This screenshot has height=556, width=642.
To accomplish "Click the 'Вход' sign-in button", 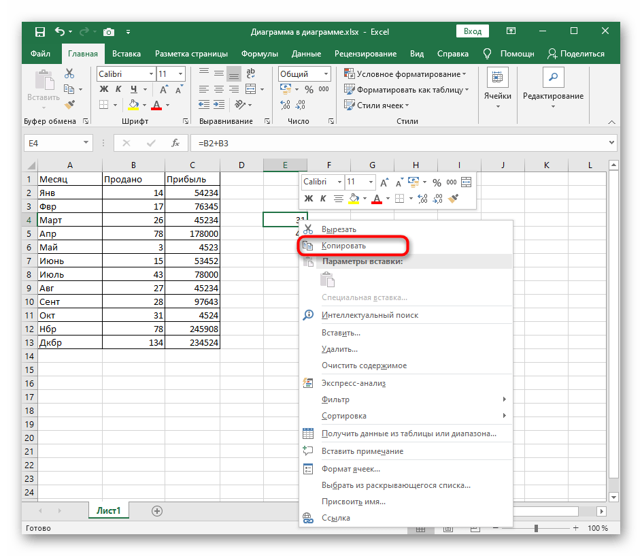I will click(x=473, y=31).
